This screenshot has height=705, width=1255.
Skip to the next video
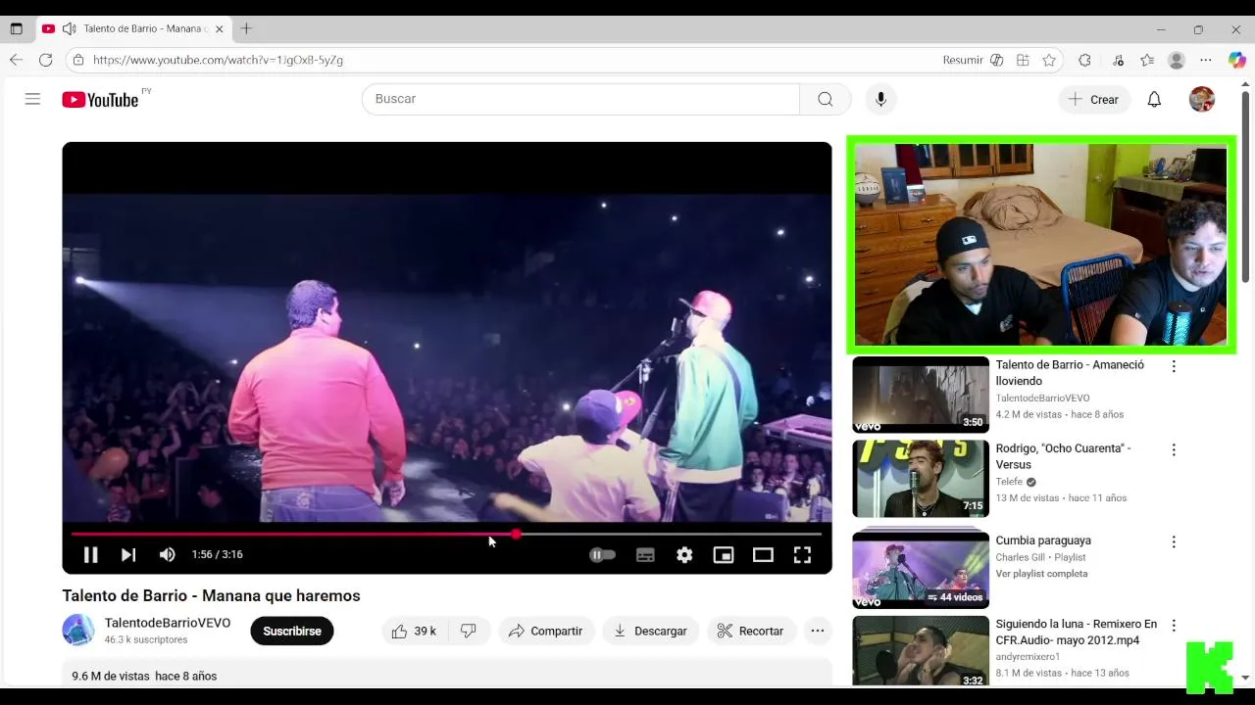128,555
